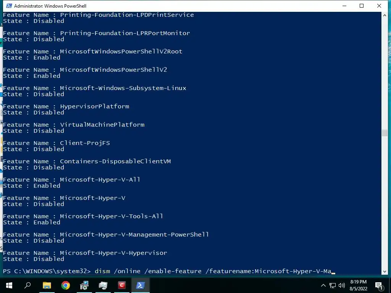Click the Disabled state under HypervisorPlatform

tap(48, 113)
